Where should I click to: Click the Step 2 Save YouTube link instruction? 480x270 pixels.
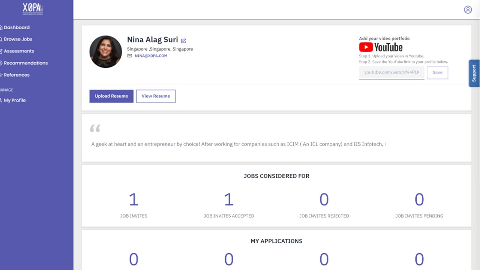pos(403,62)
